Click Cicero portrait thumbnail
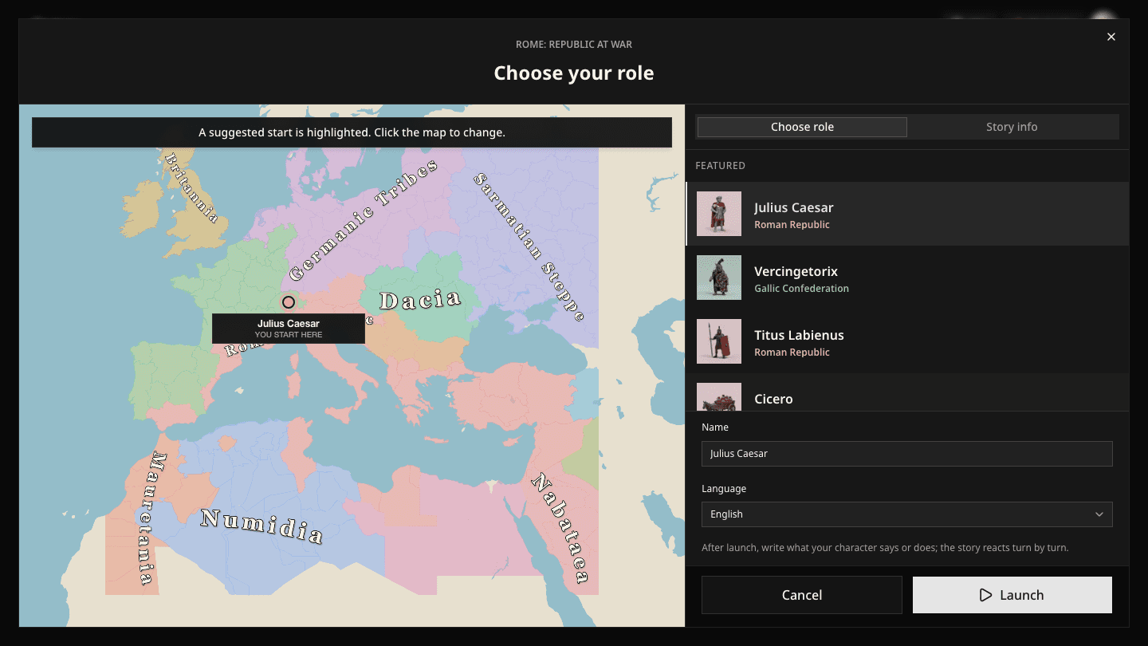Viewport: 1148px width, 646px height. (719, 397)
